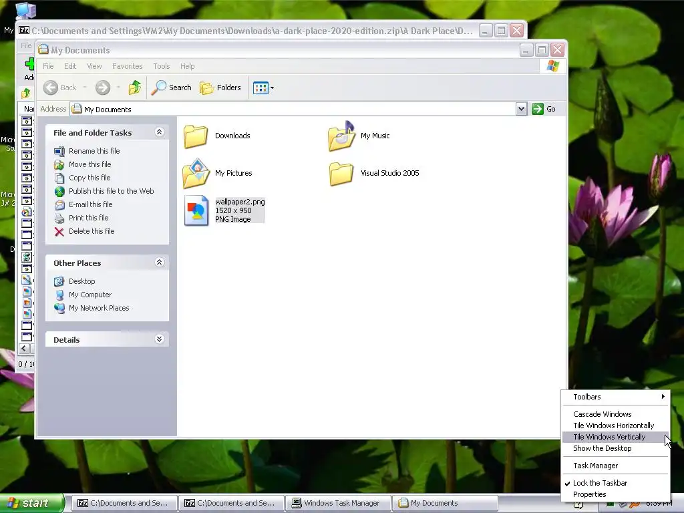Click the wallpaper2.png file name
Viewport: 684px width, 513px height.
click(240, 202)
